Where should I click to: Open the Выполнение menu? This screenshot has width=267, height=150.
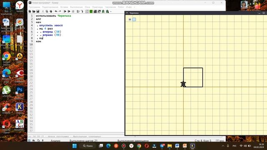76,7
